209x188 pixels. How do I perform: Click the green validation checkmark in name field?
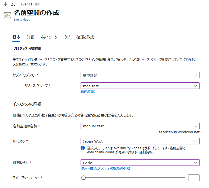tap(196, 126)
